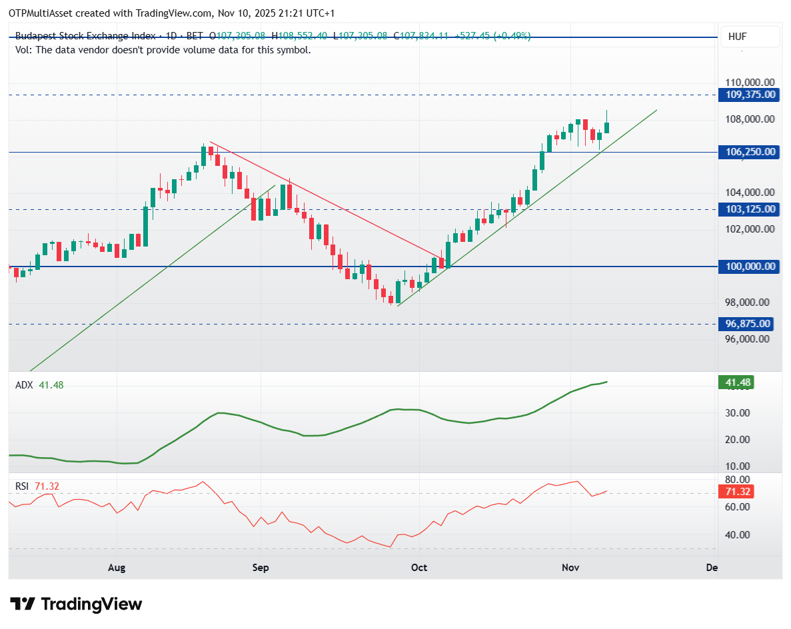Screen dimensions: 791x629
Task: Select the 96,875.00 price level label
Action: pos(750,324)
